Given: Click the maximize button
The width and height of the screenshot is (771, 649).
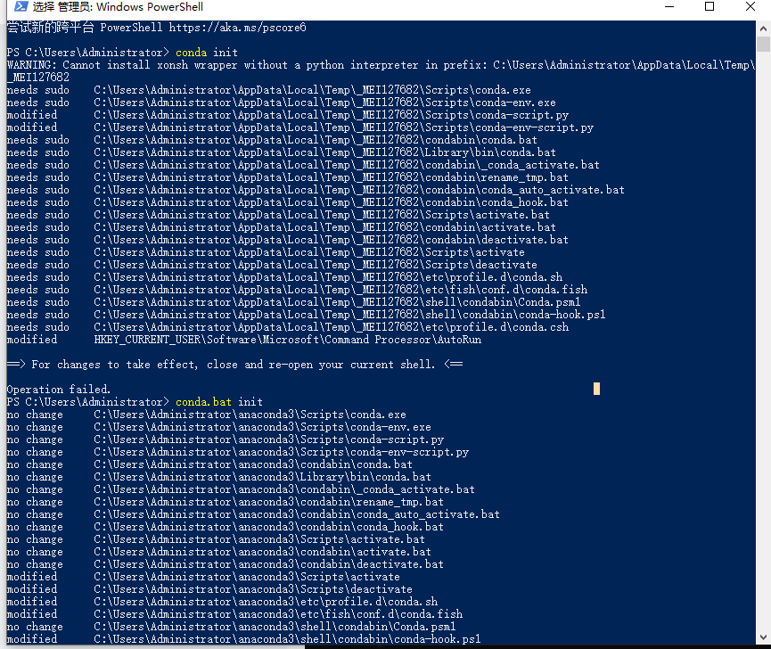Looking at the screenshot, I should pyautogui.click(x=709, y=7).
